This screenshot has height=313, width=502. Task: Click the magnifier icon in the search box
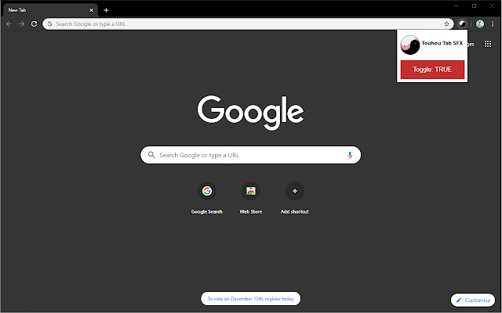151,155
